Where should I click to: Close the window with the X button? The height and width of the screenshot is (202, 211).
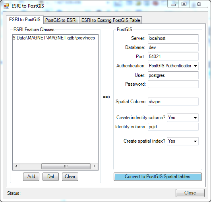pyautogui.click(x=199, y=4)
